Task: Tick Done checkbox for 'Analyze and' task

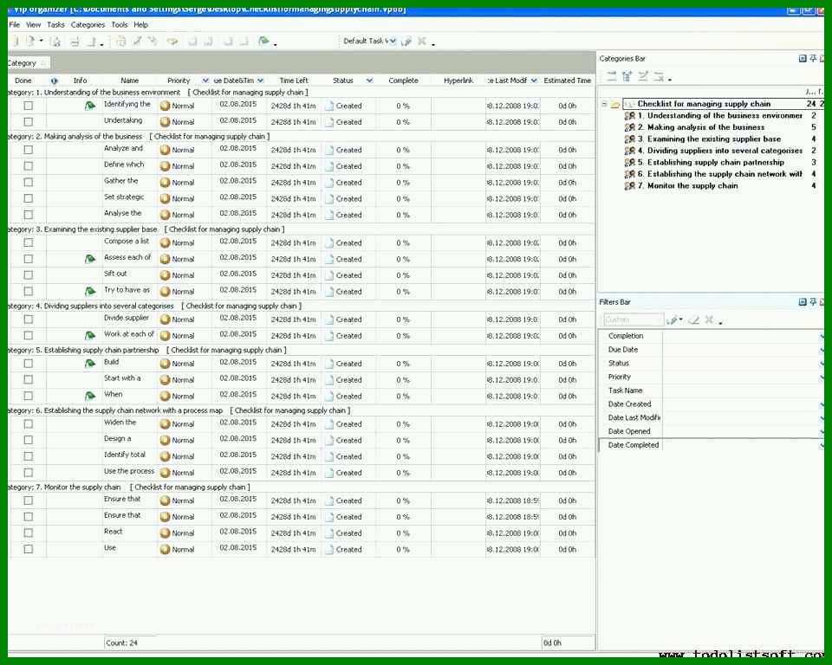Action: [x=28, y=150]
